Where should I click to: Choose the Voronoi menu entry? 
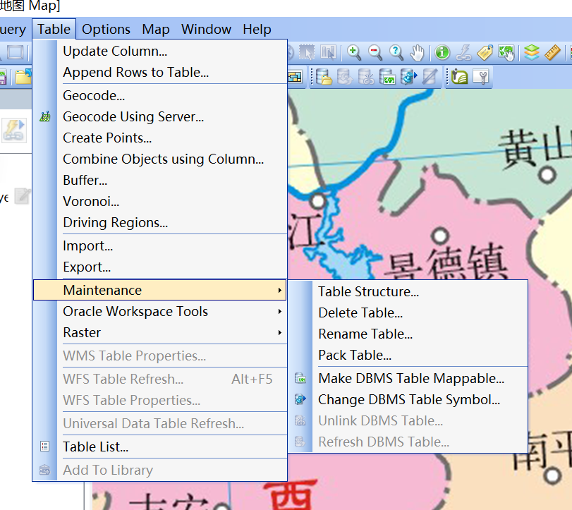tap(160, 201)
